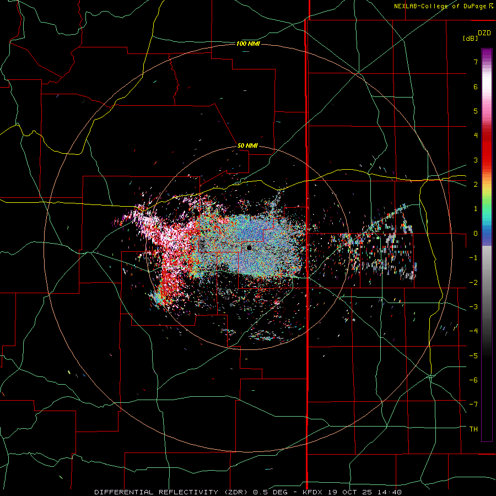Click the legend value -7
This screenshot has width=496, height=496.
tap(473, 405)
